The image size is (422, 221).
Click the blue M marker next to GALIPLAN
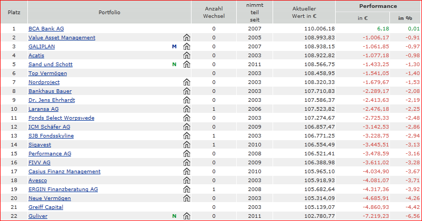174,47
